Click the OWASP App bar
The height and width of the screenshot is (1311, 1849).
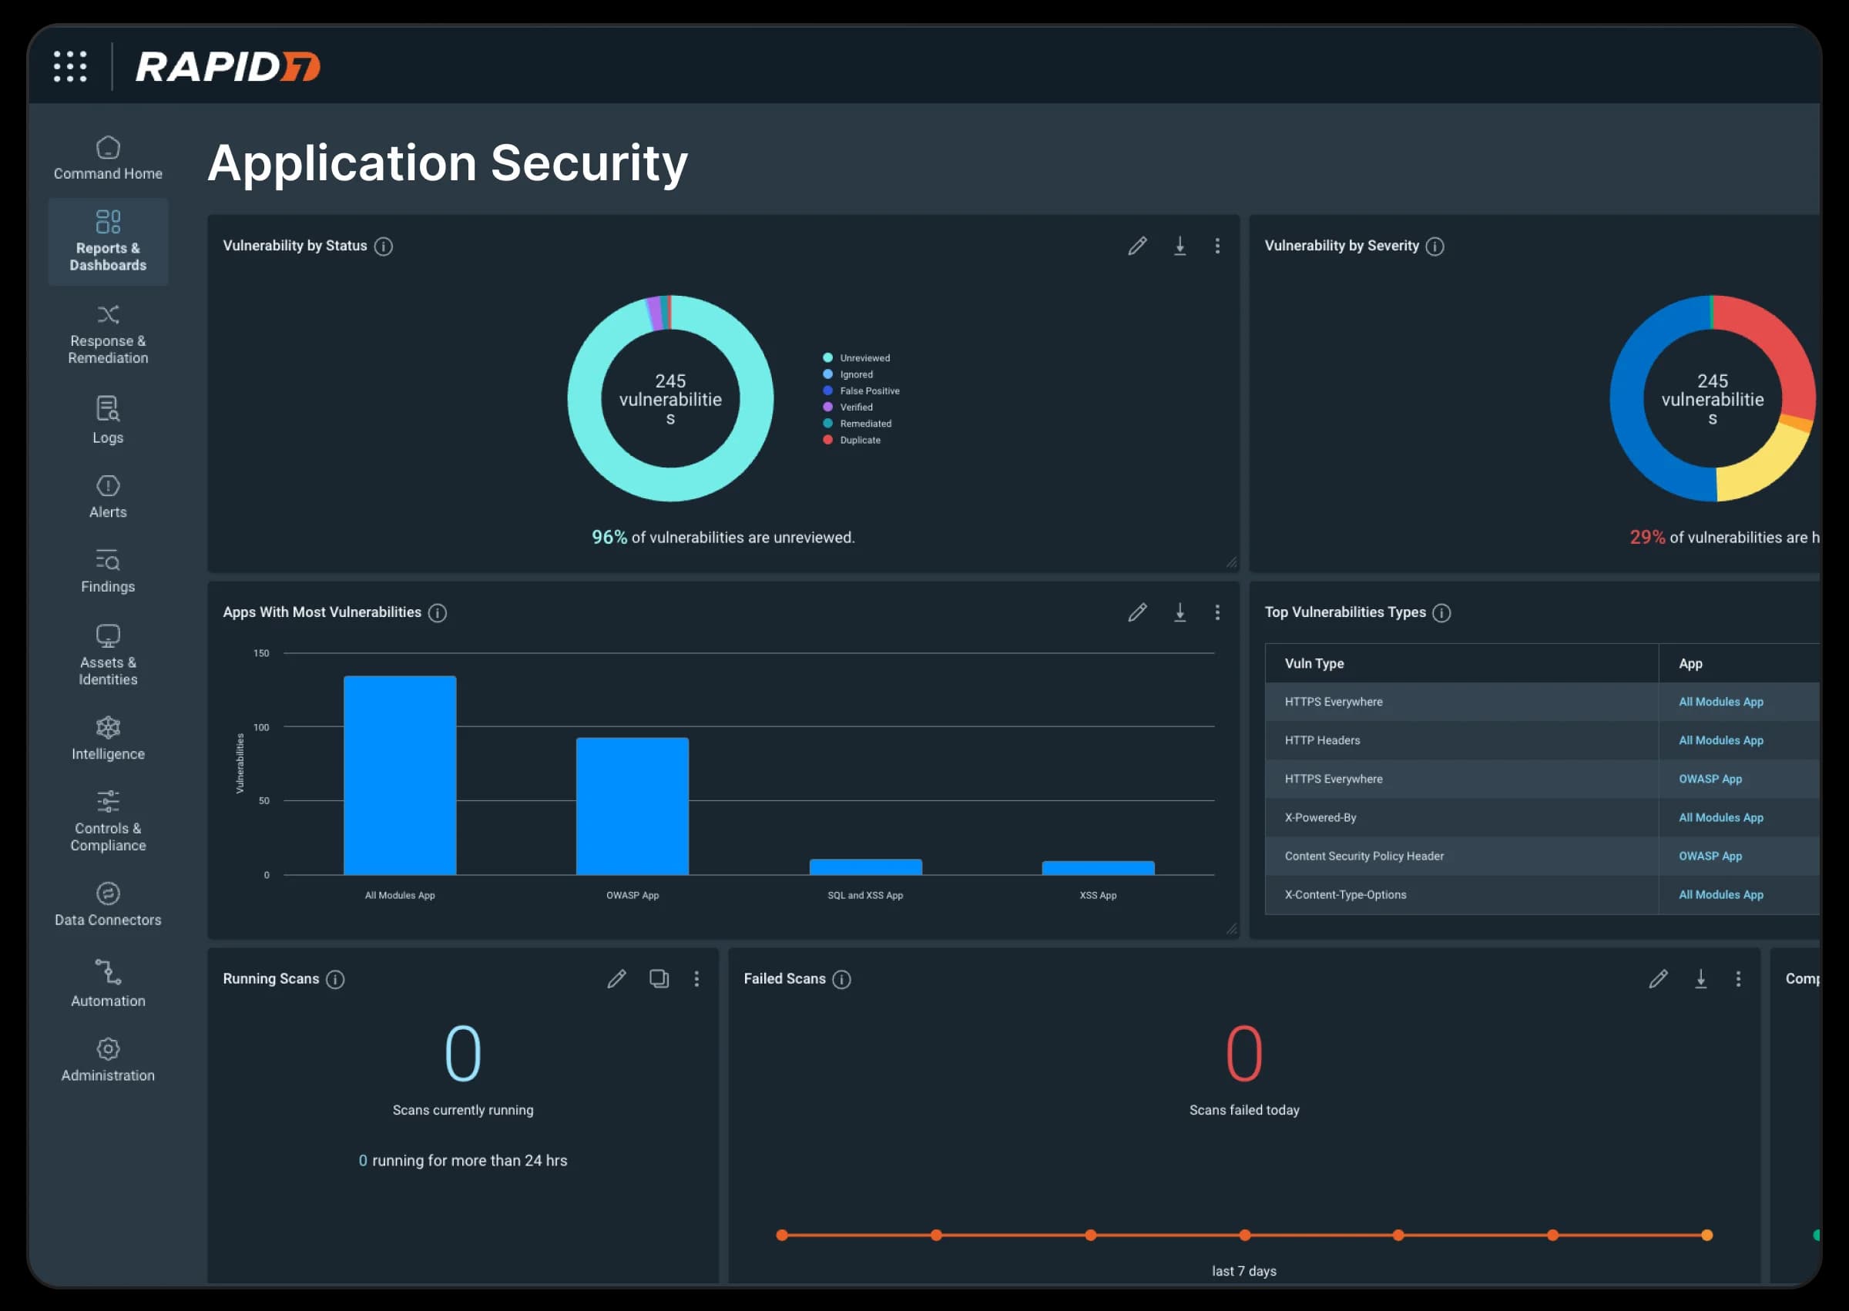(x=633, y=806)
